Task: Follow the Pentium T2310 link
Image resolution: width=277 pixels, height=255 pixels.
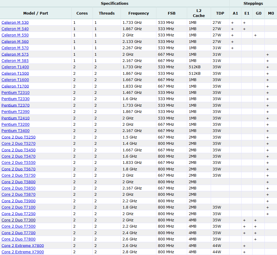Action: tap(16, 93)
